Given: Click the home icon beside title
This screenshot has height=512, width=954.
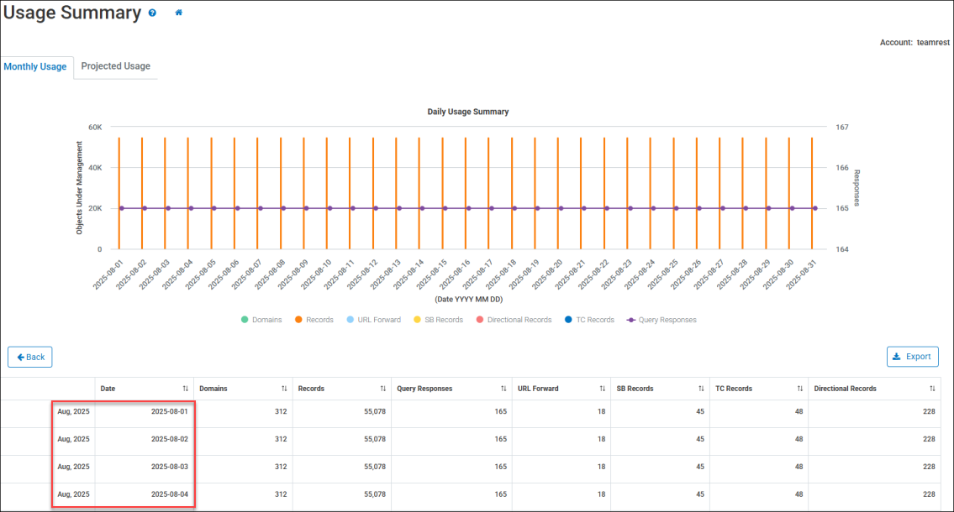Looking at the screenshot, I should point(178,13).
